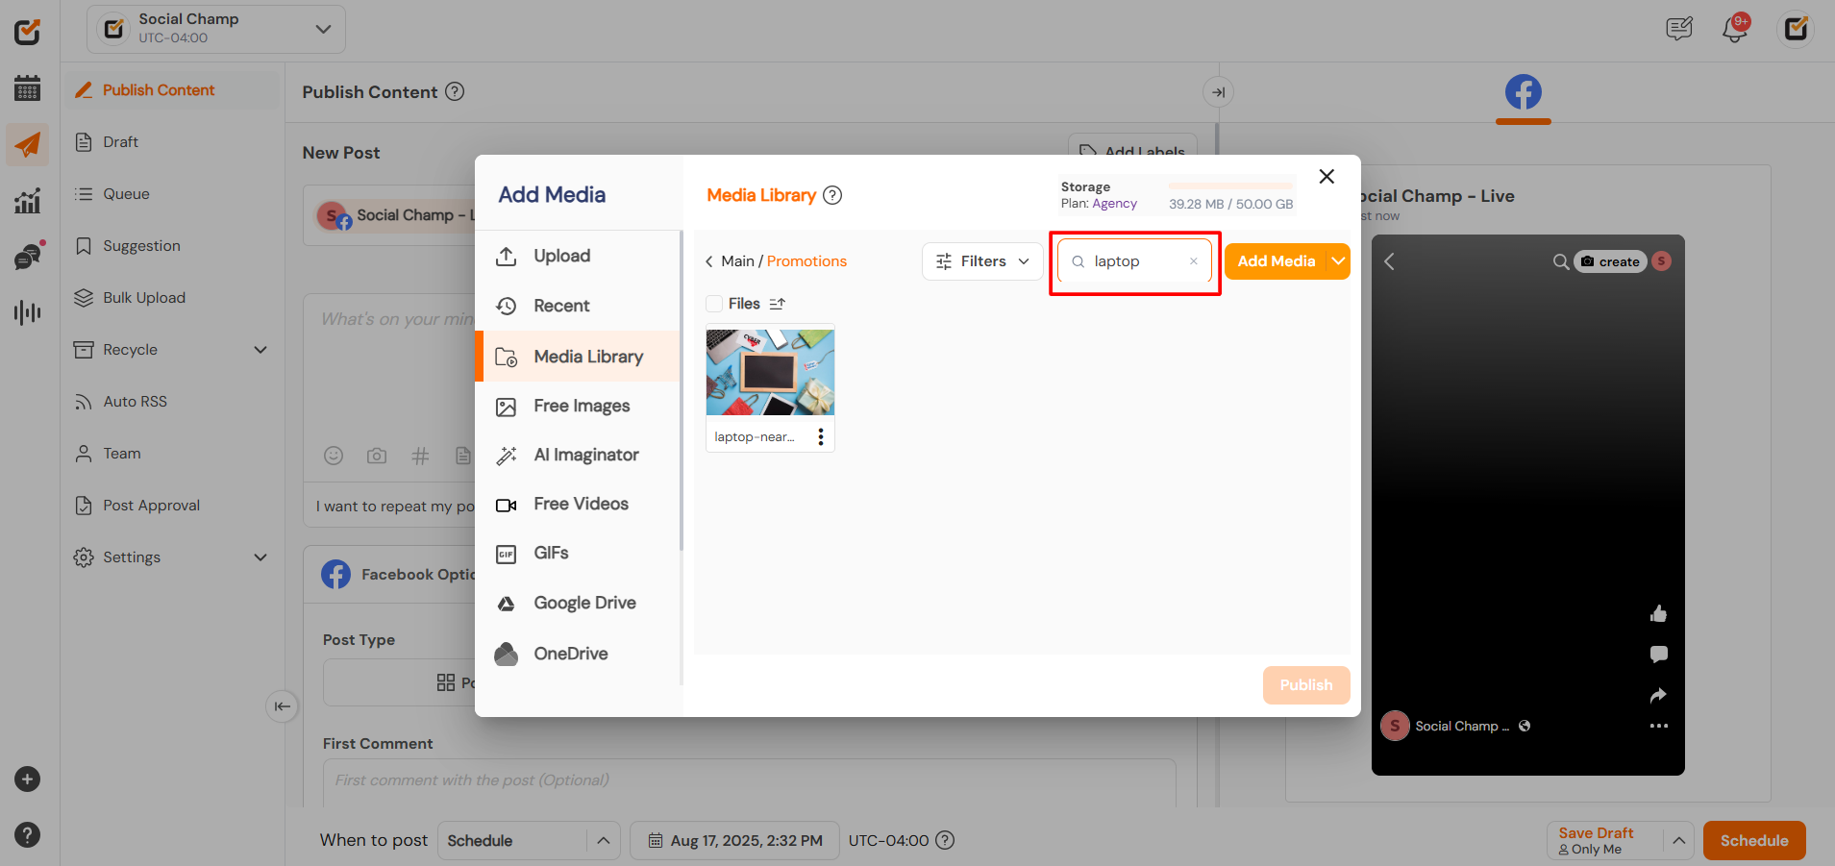Select Media Library in Add Media menu
This screenshot has height=866, width=1835.
(578, 357)
